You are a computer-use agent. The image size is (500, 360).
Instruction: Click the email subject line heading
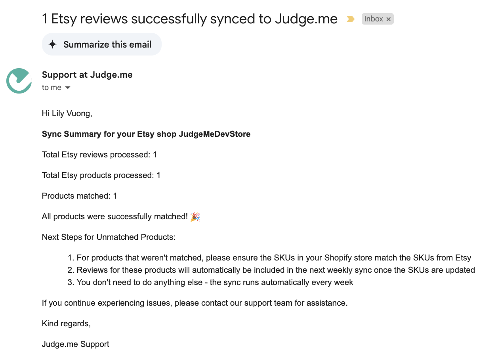189,19
